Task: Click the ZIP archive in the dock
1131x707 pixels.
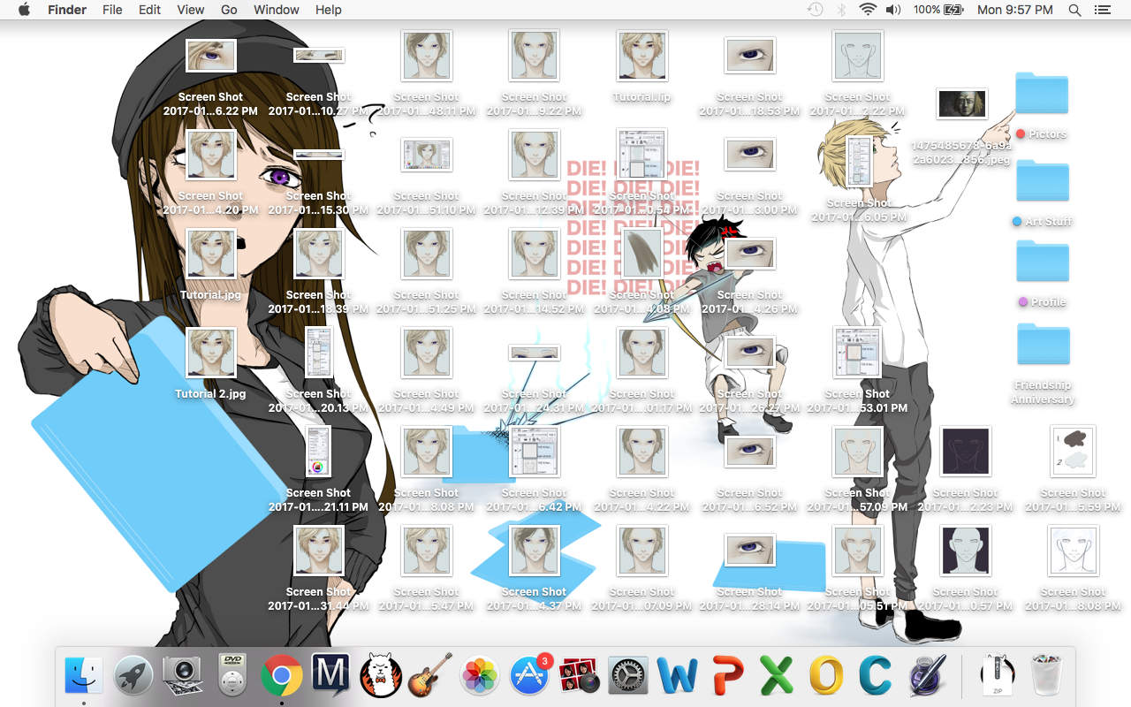Action: point(998,676)
